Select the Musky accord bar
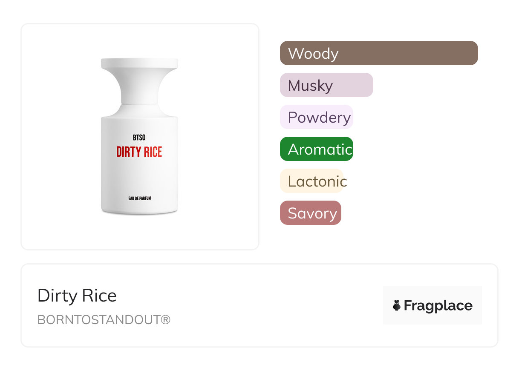 [x=326, y=85]
